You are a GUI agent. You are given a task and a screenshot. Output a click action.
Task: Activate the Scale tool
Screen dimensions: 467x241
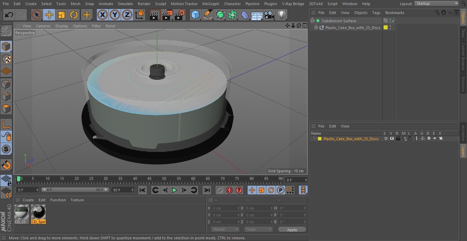click(x=62, y=15)
